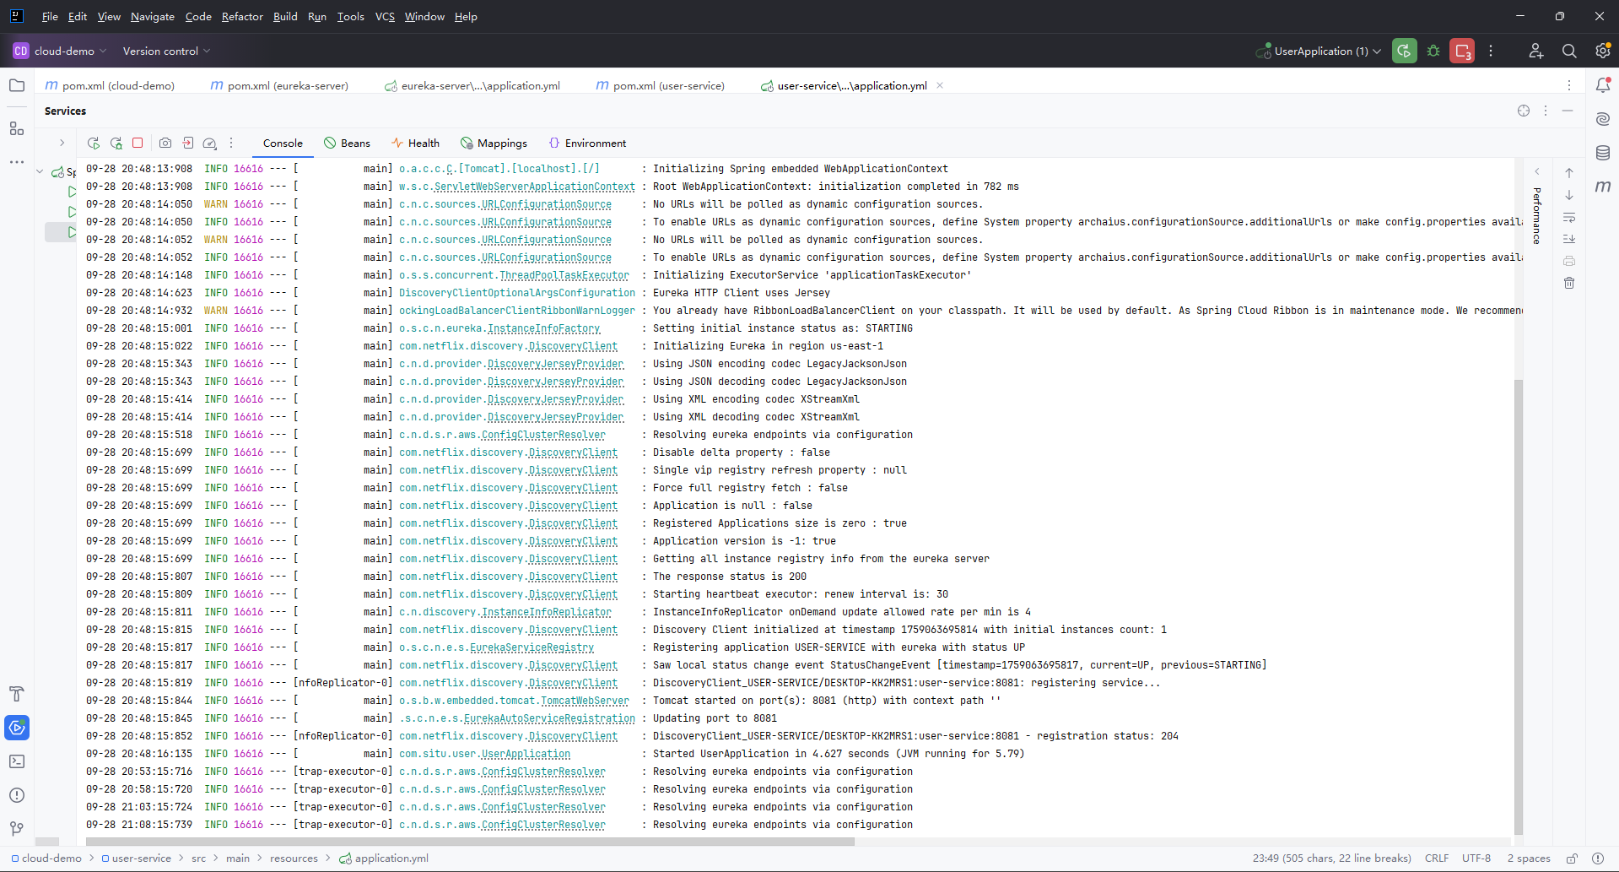Image resolution: width=1619 pixels, height=872 pixels.
Task: Collapse the Spring Boot services tree node
Action: 40,171
